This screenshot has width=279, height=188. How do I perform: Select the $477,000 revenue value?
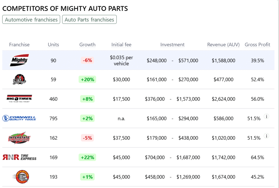click(223, 79)
